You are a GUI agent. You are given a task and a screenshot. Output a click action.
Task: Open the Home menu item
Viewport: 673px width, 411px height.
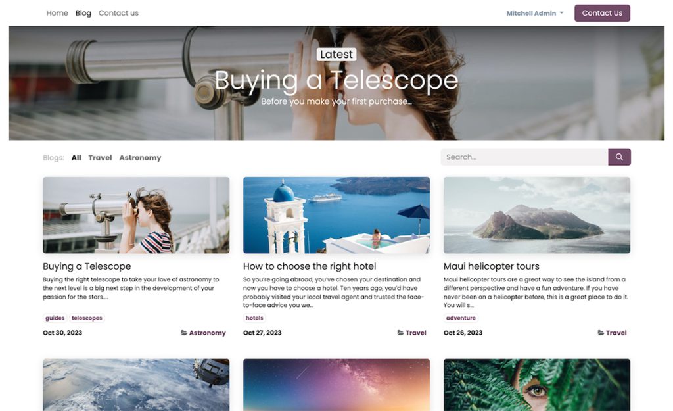(57, 13)
